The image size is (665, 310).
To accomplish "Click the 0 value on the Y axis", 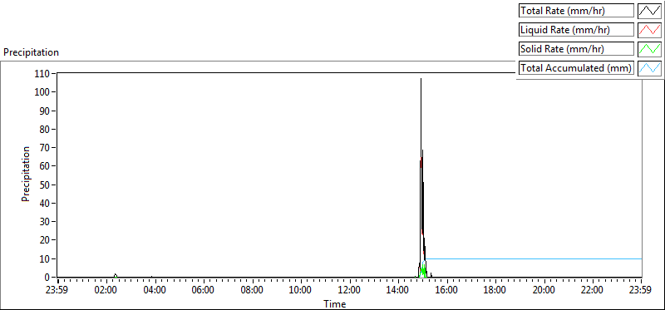I will tap(47, 278).
